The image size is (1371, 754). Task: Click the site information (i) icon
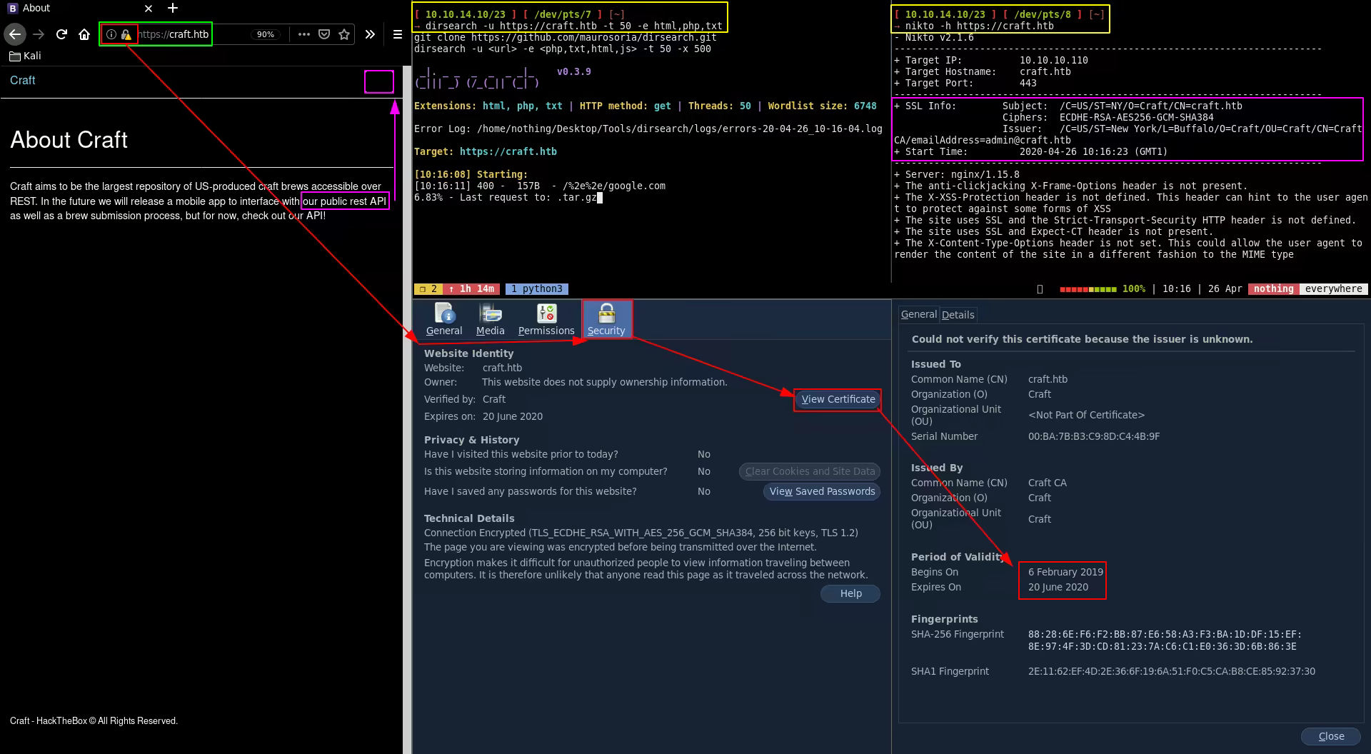click(111, 34)
